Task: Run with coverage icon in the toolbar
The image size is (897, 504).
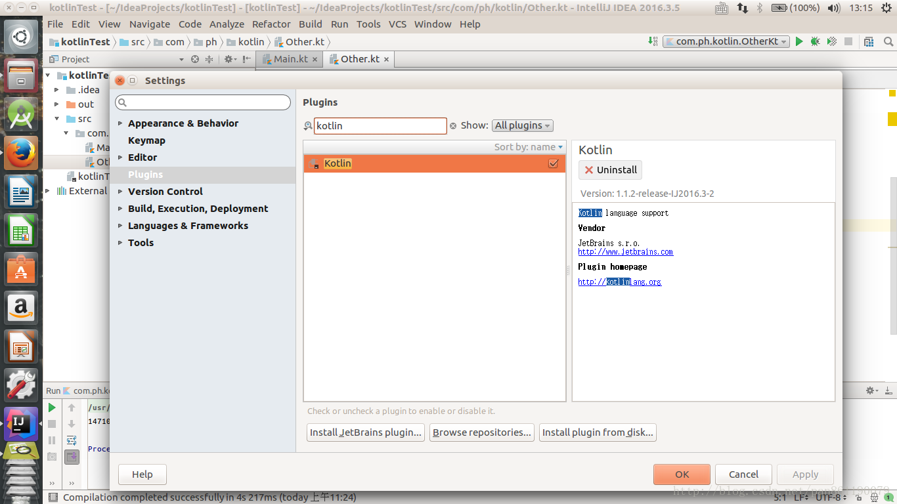Action: 831,41
